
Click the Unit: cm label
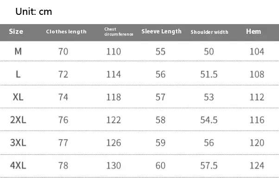click(x=34, y=12)
